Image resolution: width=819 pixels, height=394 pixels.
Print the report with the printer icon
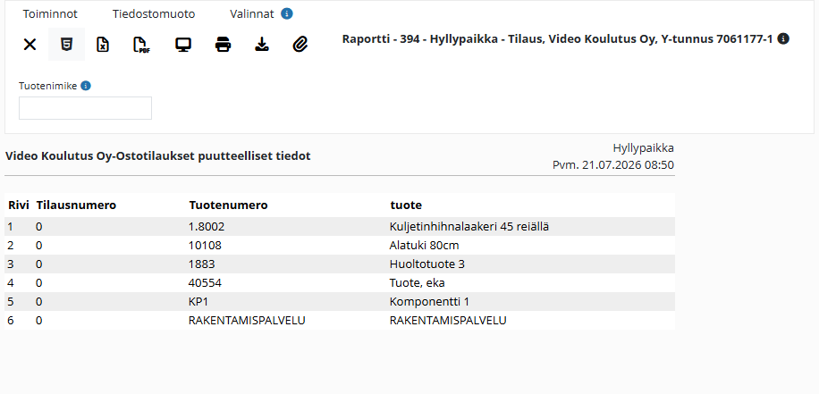coord(223,45)
